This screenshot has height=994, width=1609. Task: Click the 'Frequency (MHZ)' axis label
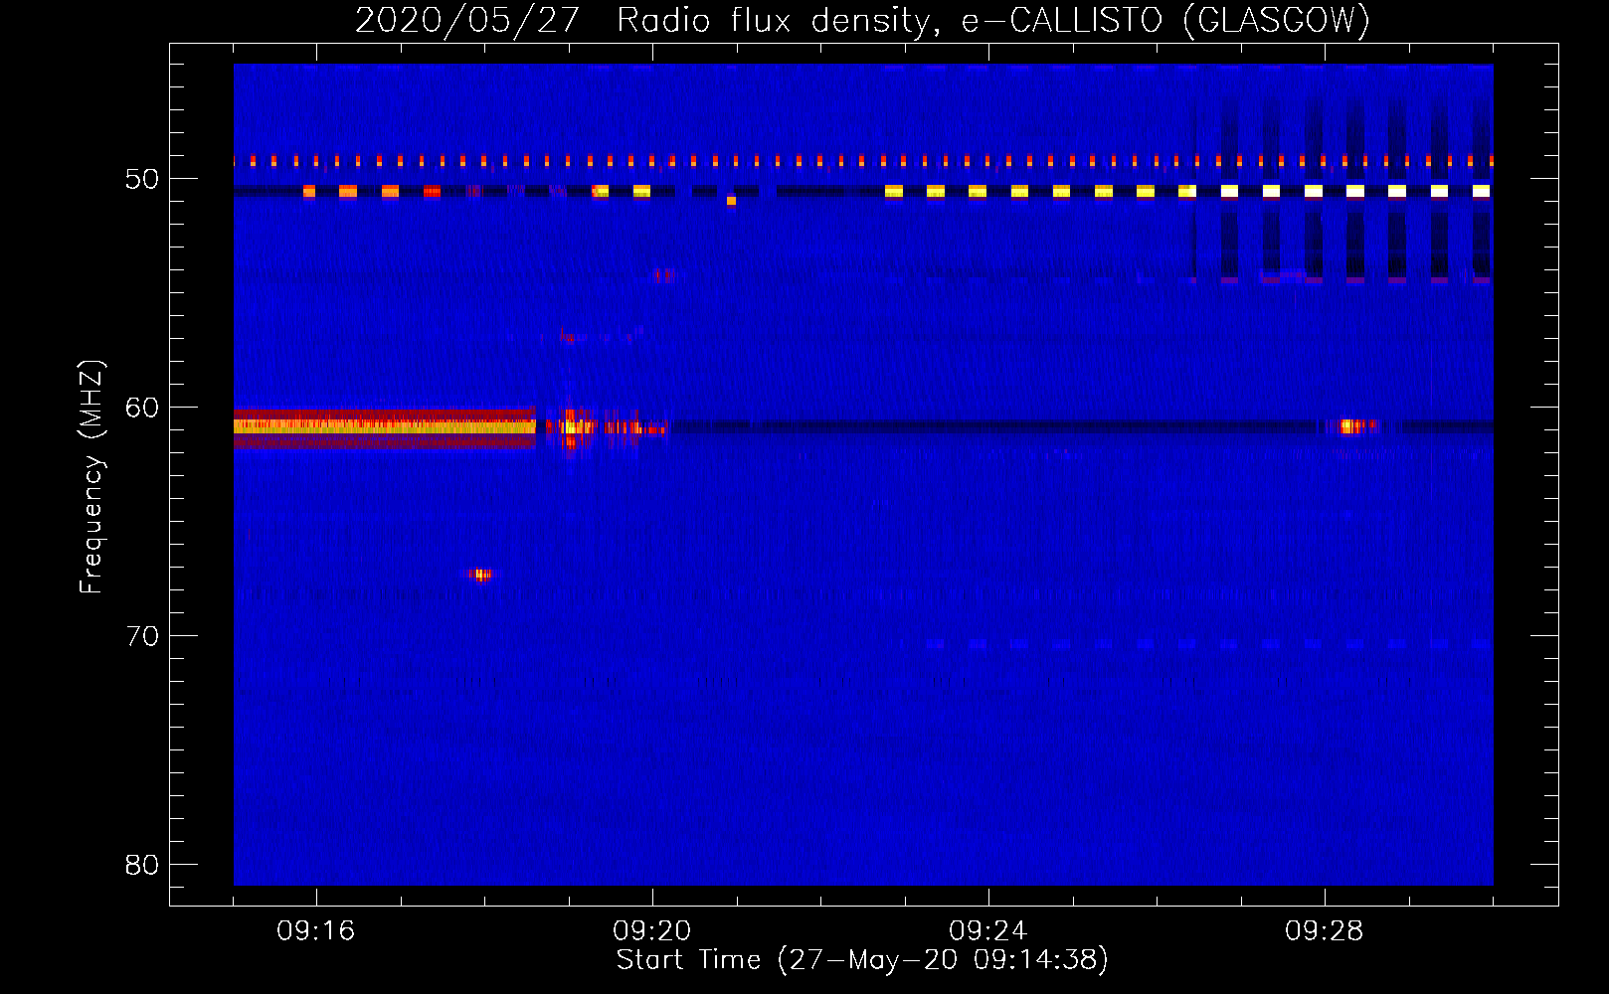point(91,477)
